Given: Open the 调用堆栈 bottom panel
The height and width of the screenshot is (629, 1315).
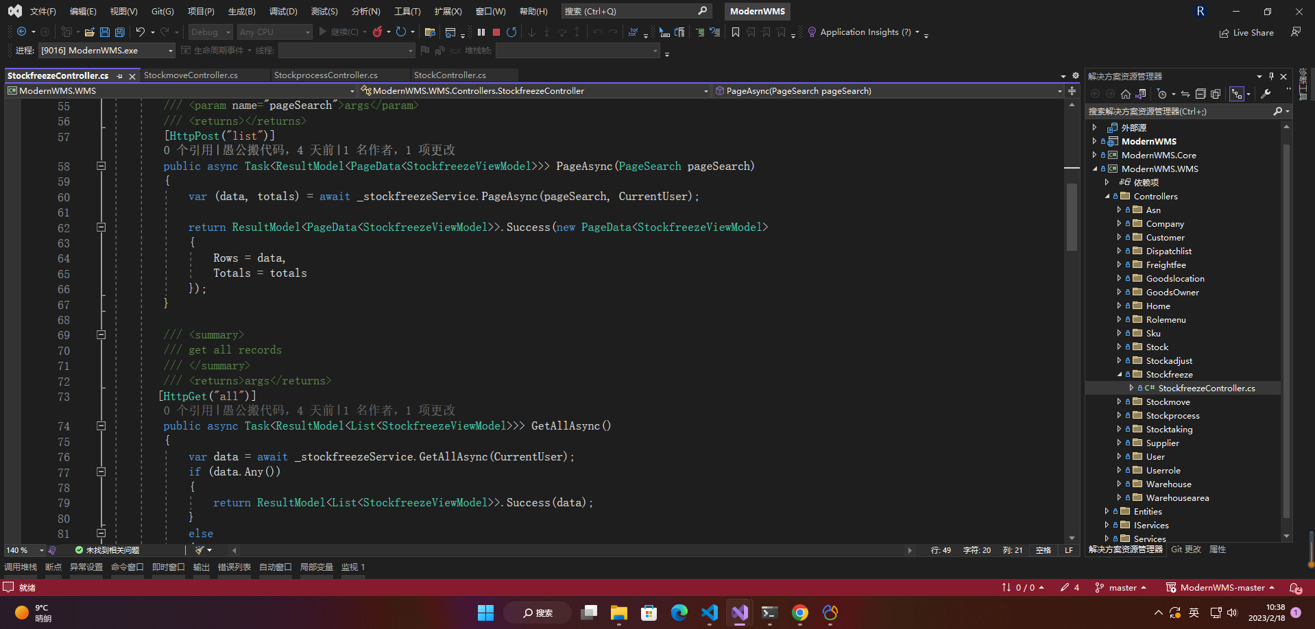Looking at the screenshot, I should pos(21,567).
